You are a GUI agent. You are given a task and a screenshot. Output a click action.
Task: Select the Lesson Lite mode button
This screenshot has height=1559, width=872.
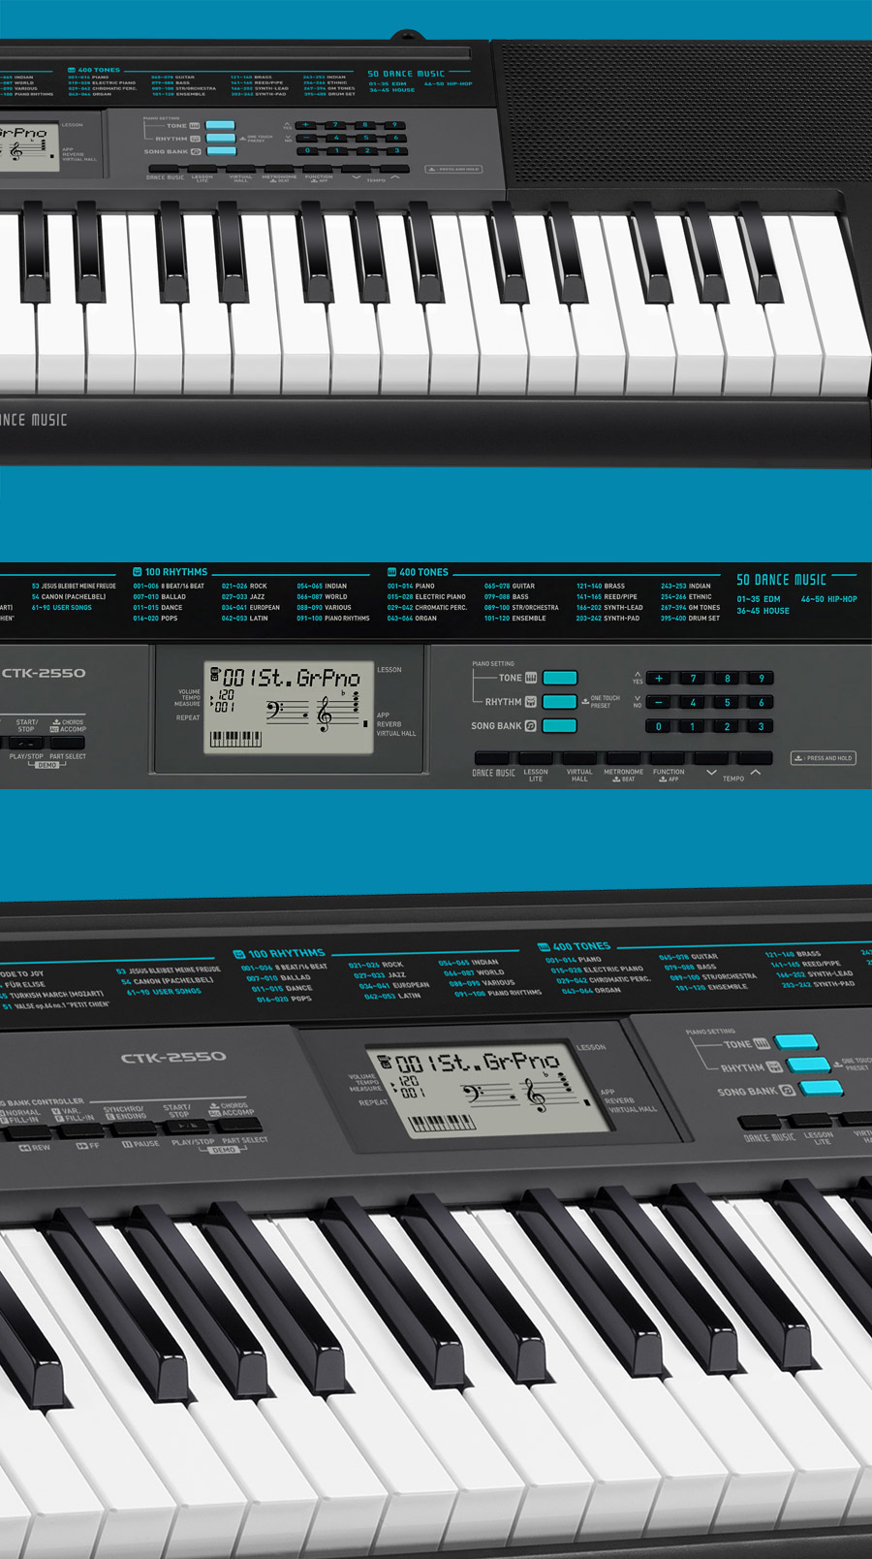pos(536,758)
